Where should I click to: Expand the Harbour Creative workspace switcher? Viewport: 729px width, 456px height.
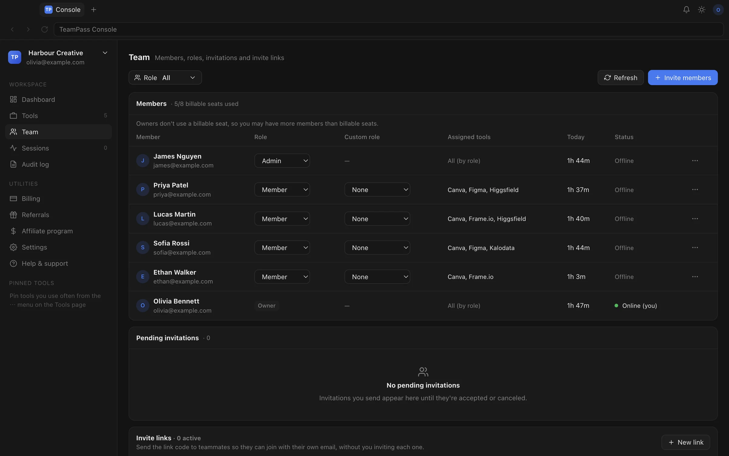(105, 53)
